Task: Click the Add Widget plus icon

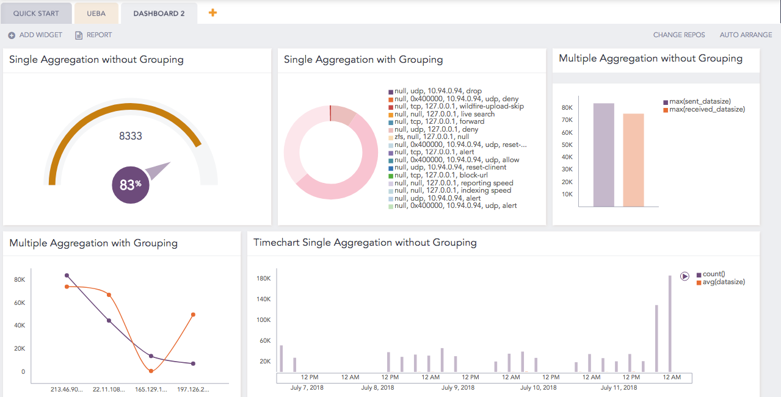Action: (11, 35)
